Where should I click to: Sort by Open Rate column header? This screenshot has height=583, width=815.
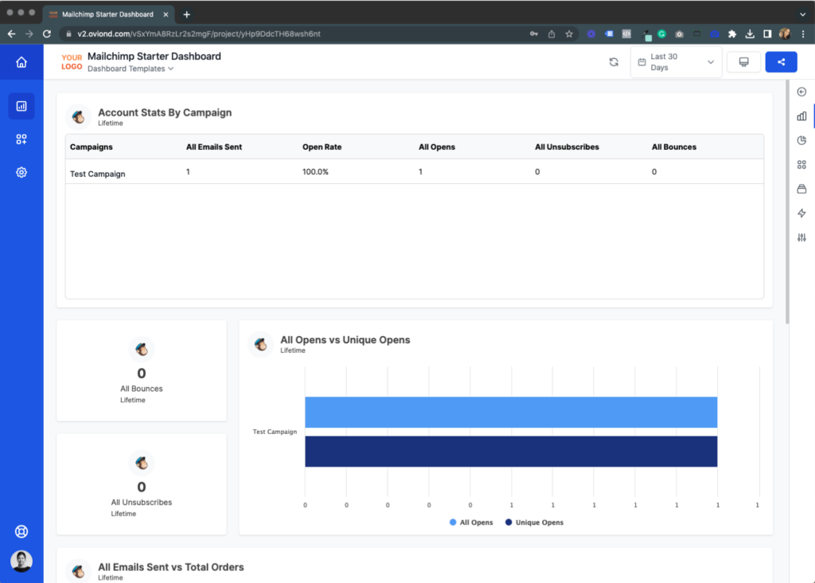tap(322, 147)
